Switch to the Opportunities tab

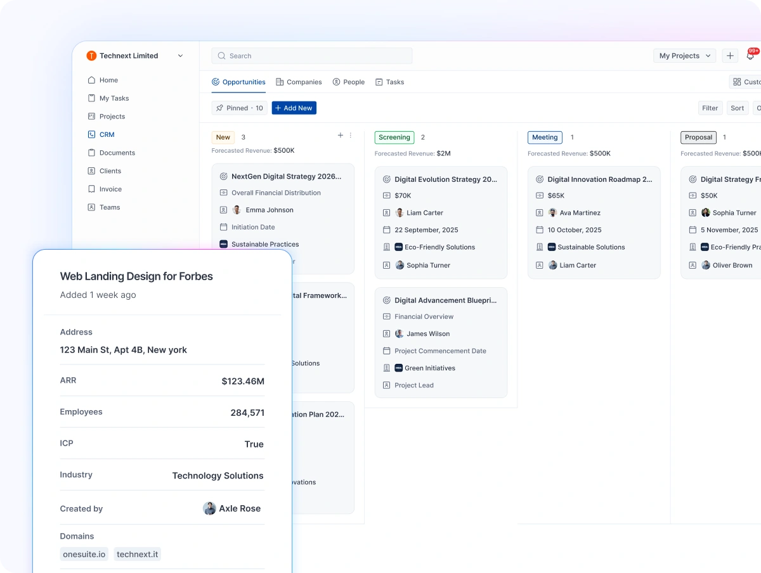[x=238, y=82]
